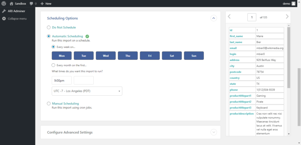Image resolution: width=301 pixels, height=145 pixels.
Task: Click the email field name
Action: pyautogui.click(x=233, y=48)
